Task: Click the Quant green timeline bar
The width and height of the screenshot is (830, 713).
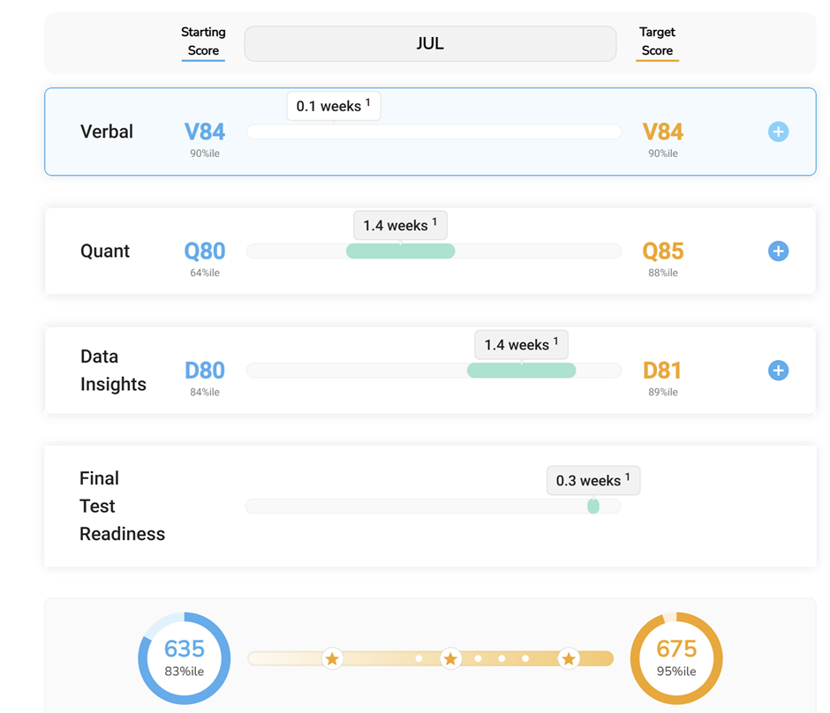Action: (400, 251)
